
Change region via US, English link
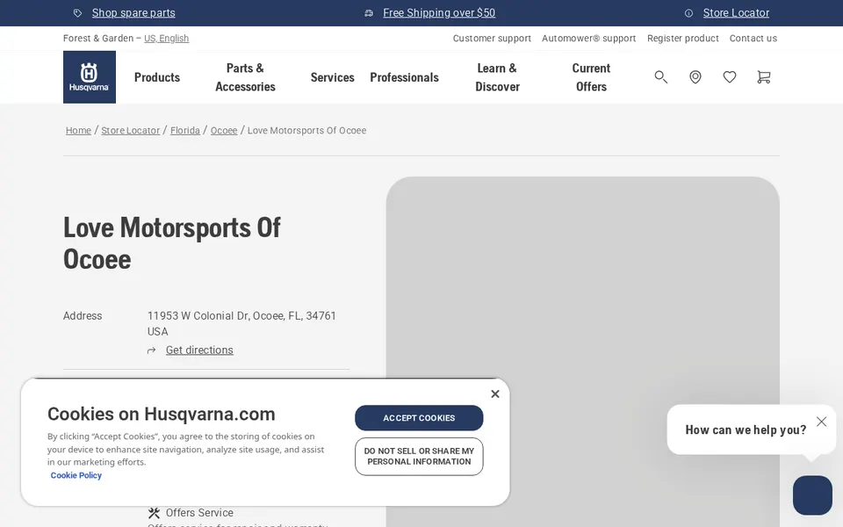click(166, 38)
